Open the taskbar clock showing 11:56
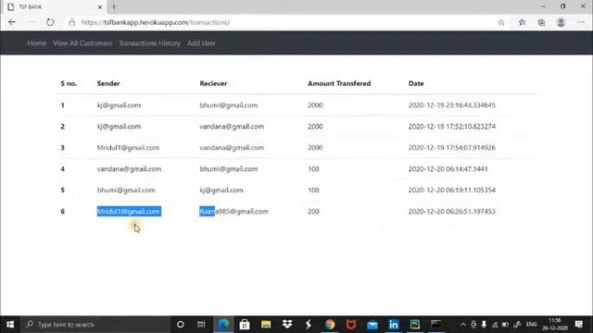 [555, 325]
